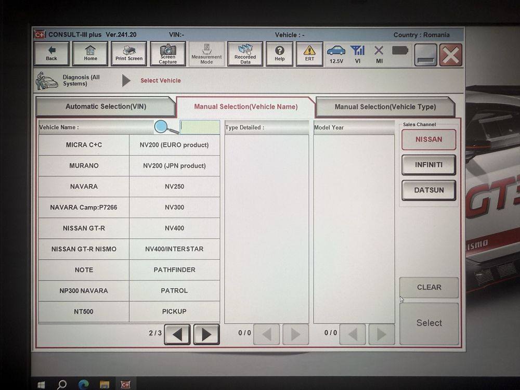The height and width of the screenshot is (390, 520).
Task: Click the Diagnosis (All Systems) icon
Action: pos(46,81)
